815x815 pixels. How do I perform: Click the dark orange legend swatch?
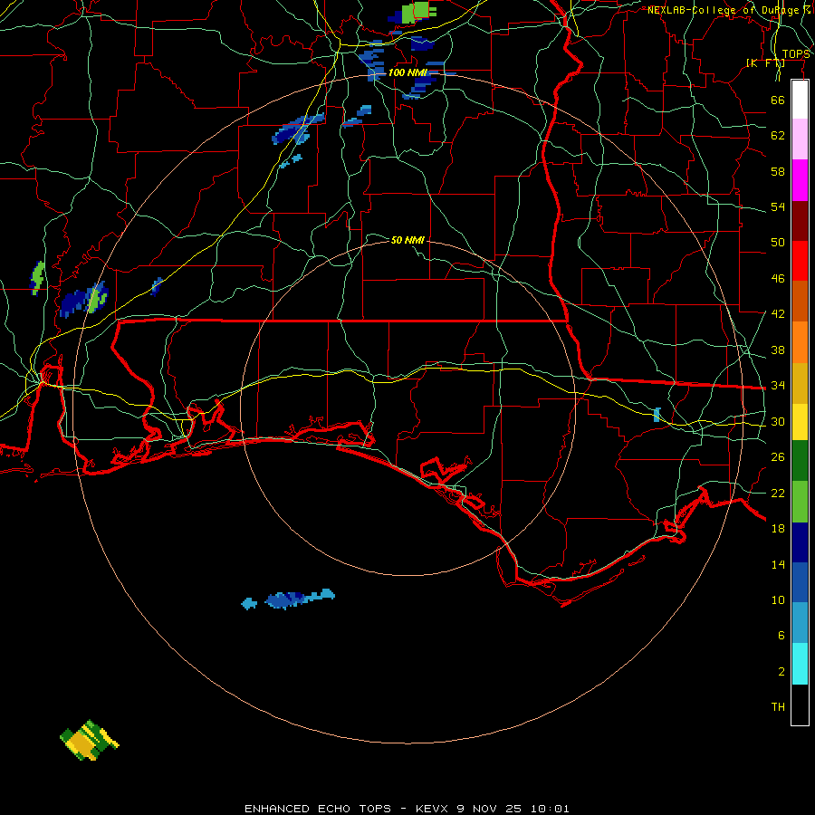click(800, 302)
